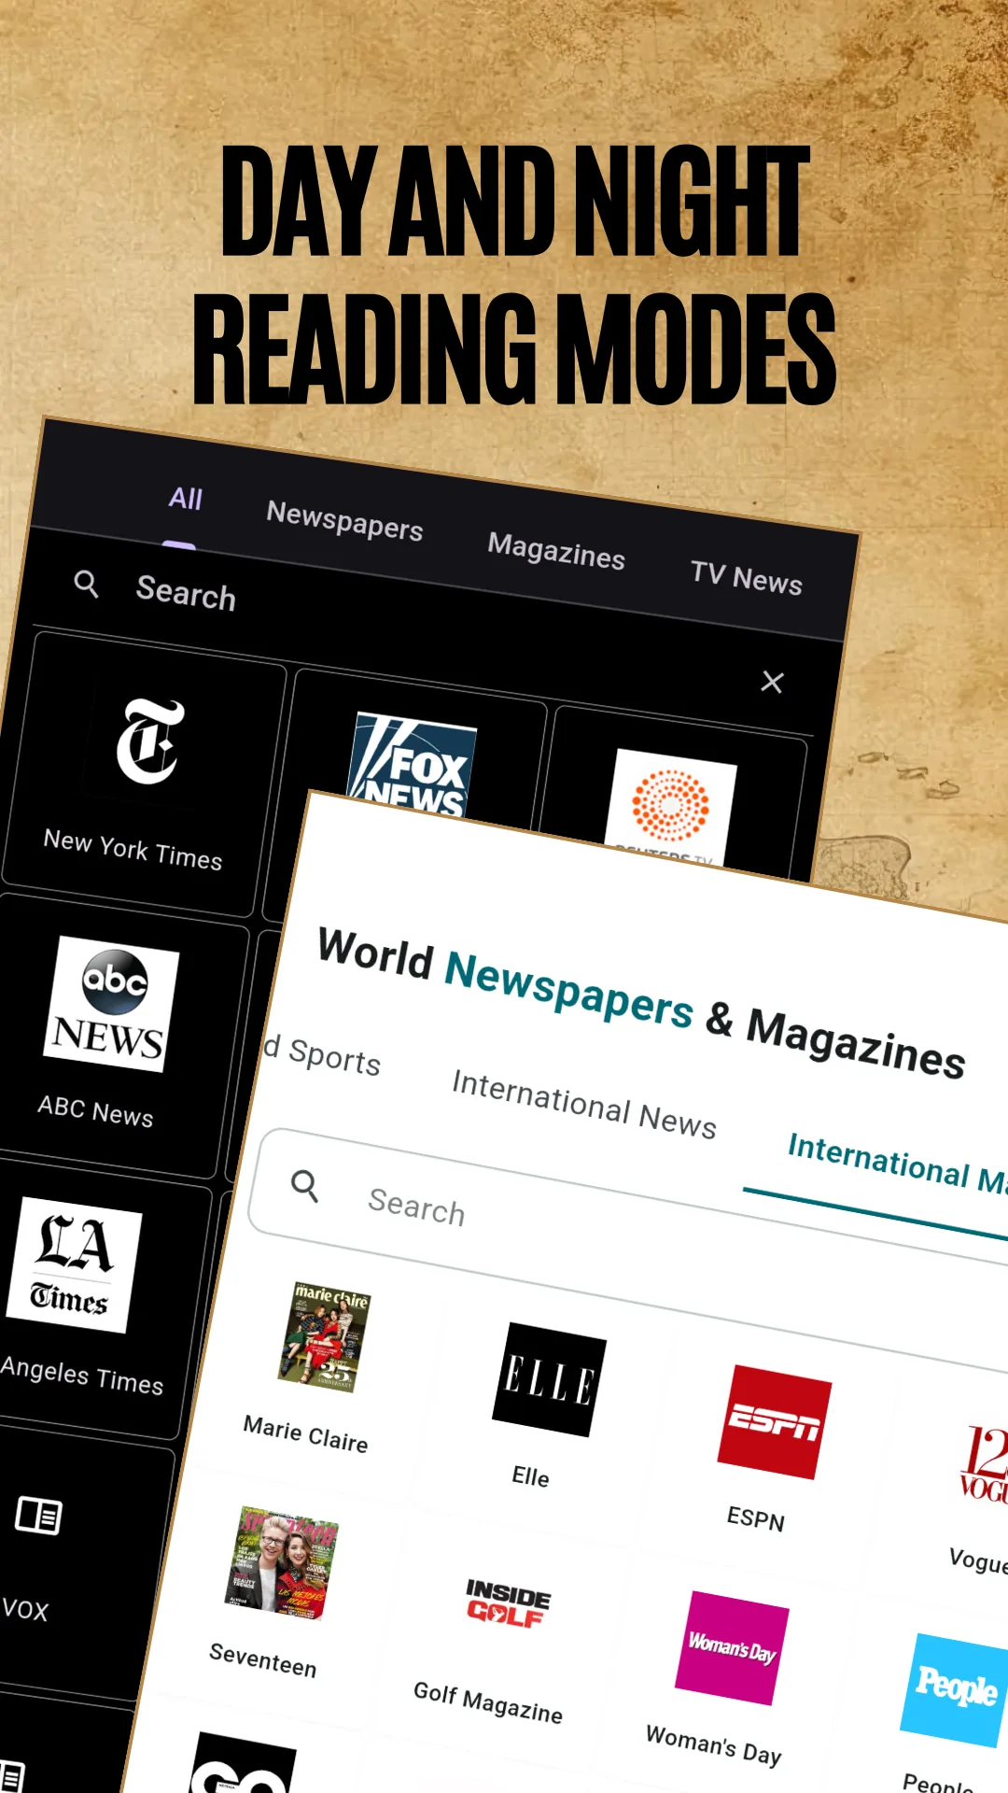Select the Golf Magazine label
The width and height of the screenshot is (1008, 1793).
487,1702
